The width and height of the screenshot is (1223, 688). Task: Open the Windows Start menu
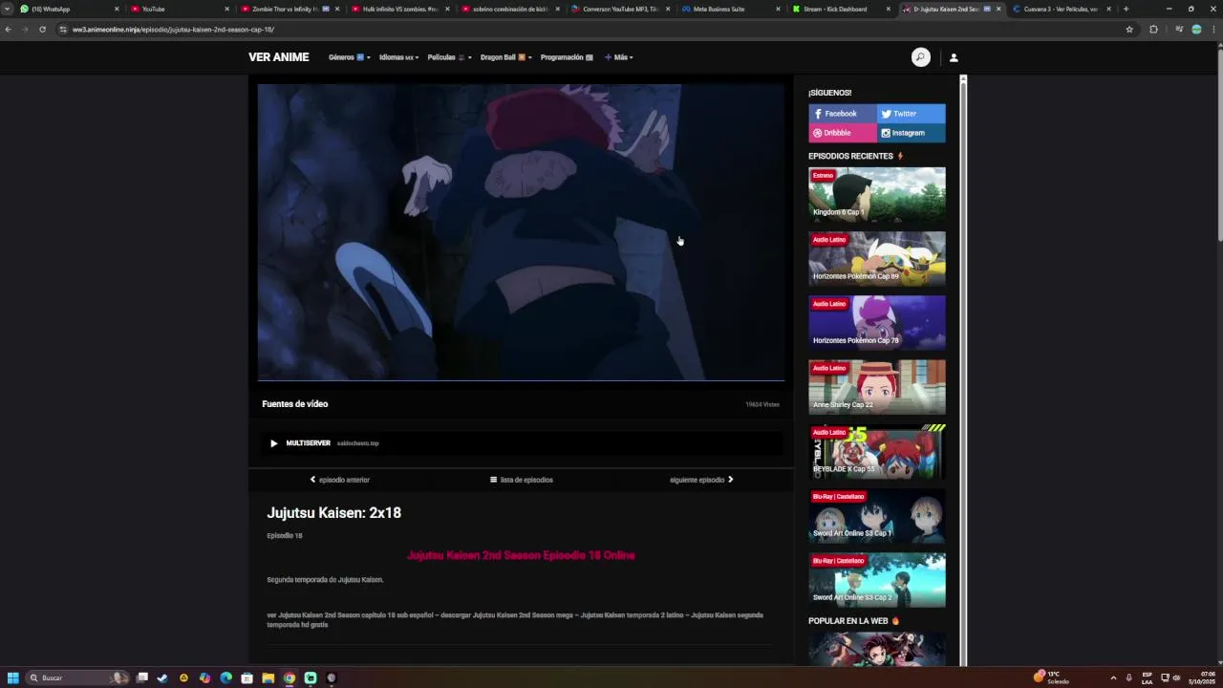[x=13, y=678]
